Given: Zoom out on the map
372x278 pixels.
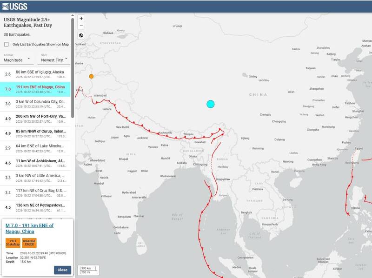Looking at the screenshot, I should pyautogui.click(x=81, y=26).
